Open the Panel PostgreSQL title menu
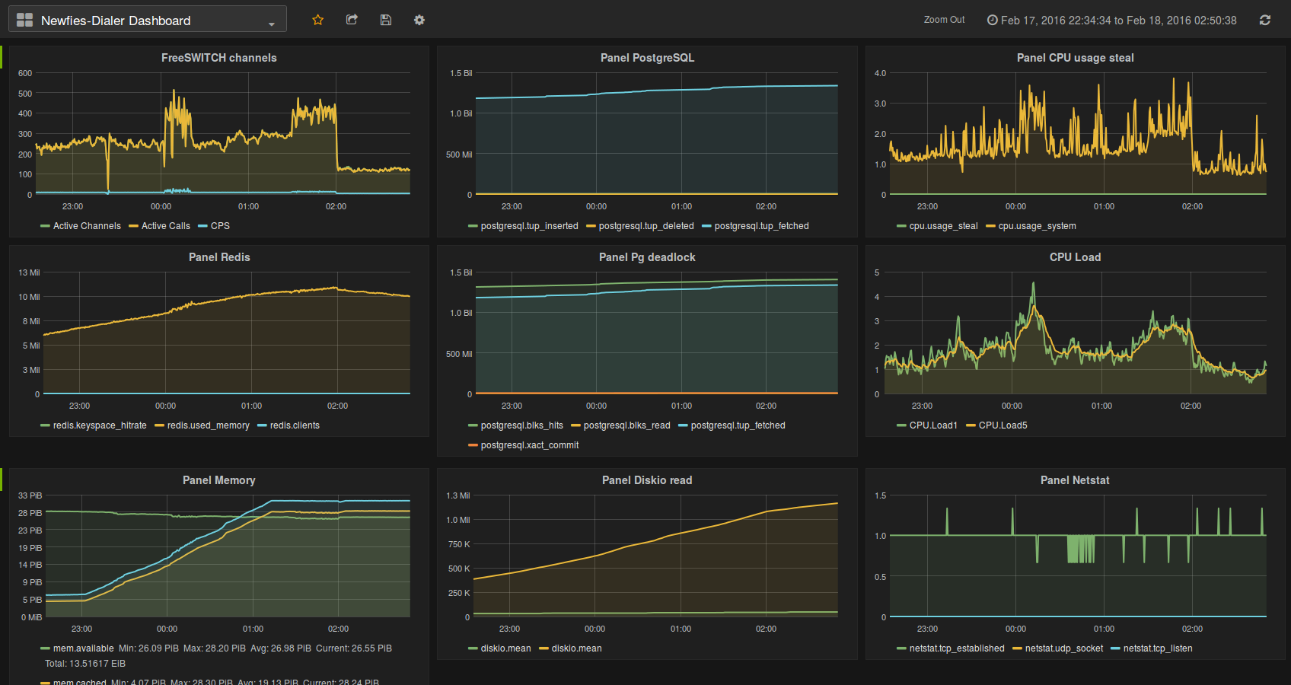Screen dimensions: 1291x685 tap(647, 58)
